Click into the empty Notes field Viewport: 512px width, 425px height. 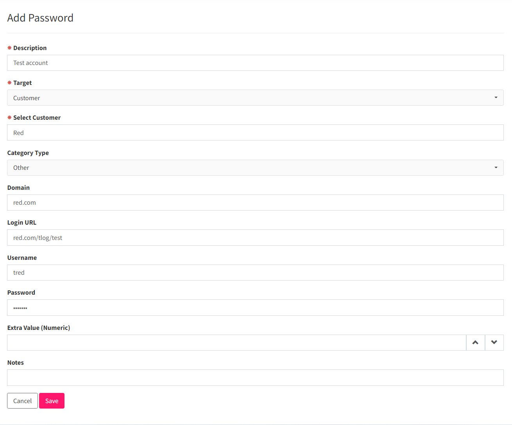pyautogui.click(x=255, y=378)
